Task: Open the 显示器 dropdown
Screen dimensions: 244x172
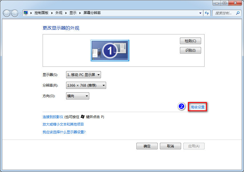Action: [84, 75]
